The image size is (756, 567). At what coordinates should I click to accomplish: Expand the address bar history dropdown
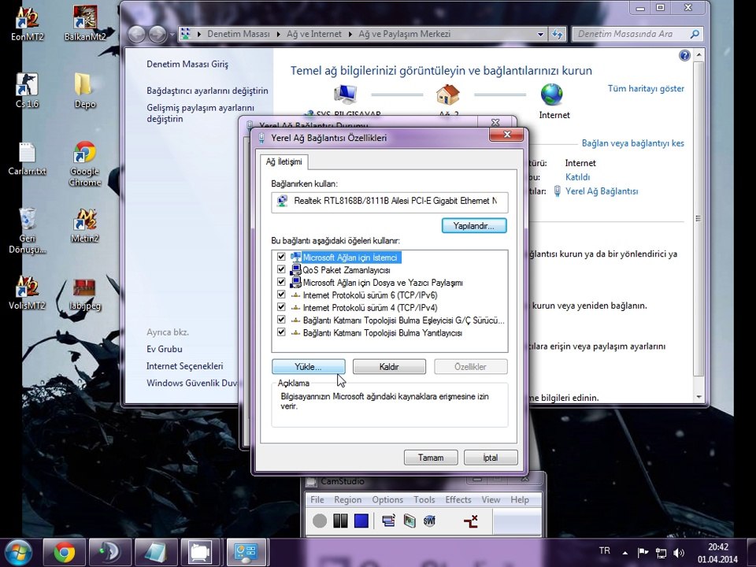(540, 34)
